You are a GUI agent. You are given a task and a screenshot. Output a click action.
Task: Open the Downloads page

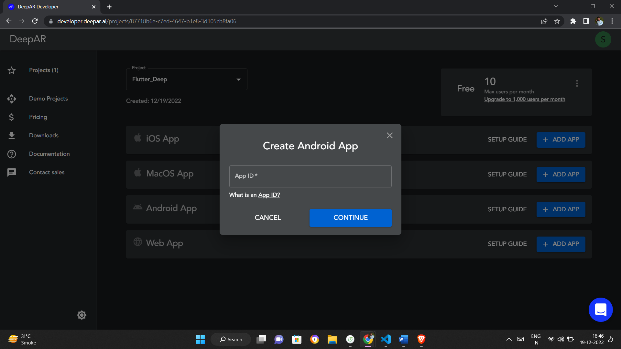tap(44, 135)
